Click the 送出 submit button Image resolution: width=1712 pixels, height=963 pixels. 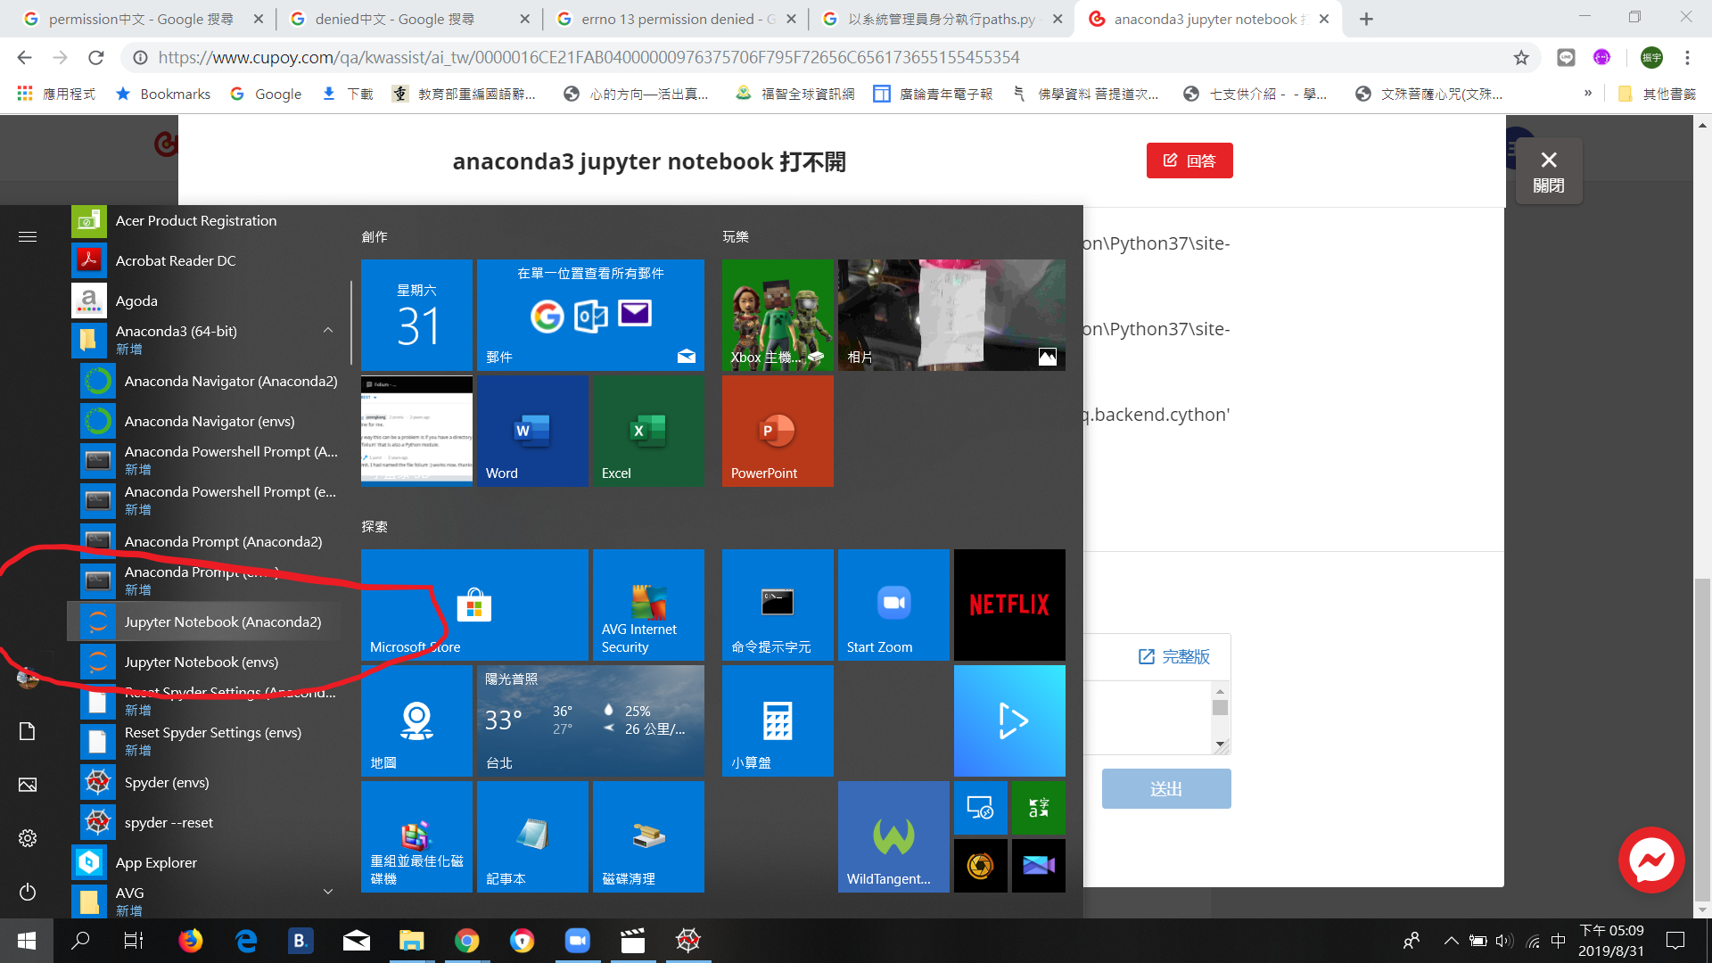pos(1166,789)
